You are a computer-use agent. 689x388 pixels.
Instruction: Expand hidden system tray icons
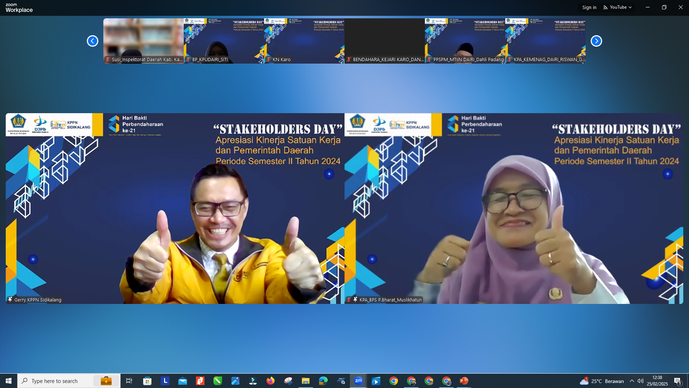pyautogui.click(x=632, y=381)
